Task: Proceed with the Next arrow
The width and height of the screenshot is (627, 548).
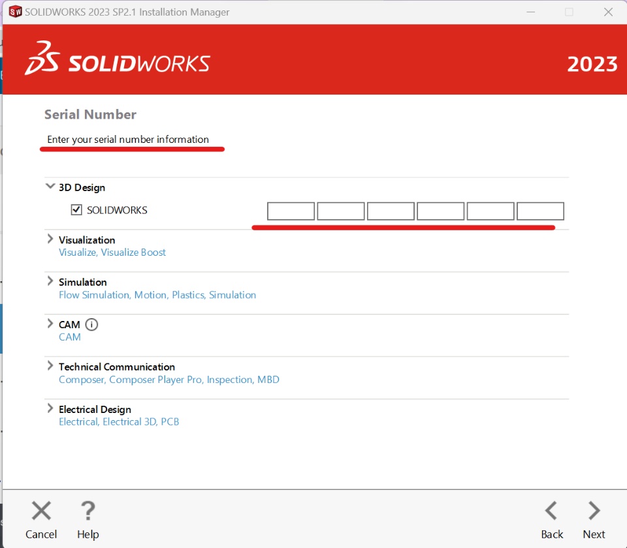Action: point(594,510)
